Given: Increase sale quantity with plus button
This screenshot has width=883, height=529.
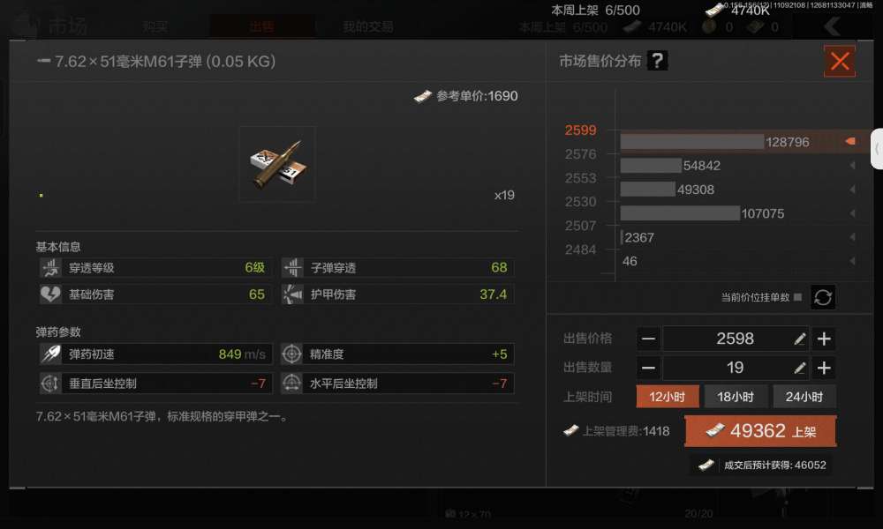Looking at the screenshot, I should (x=824, y=368).
